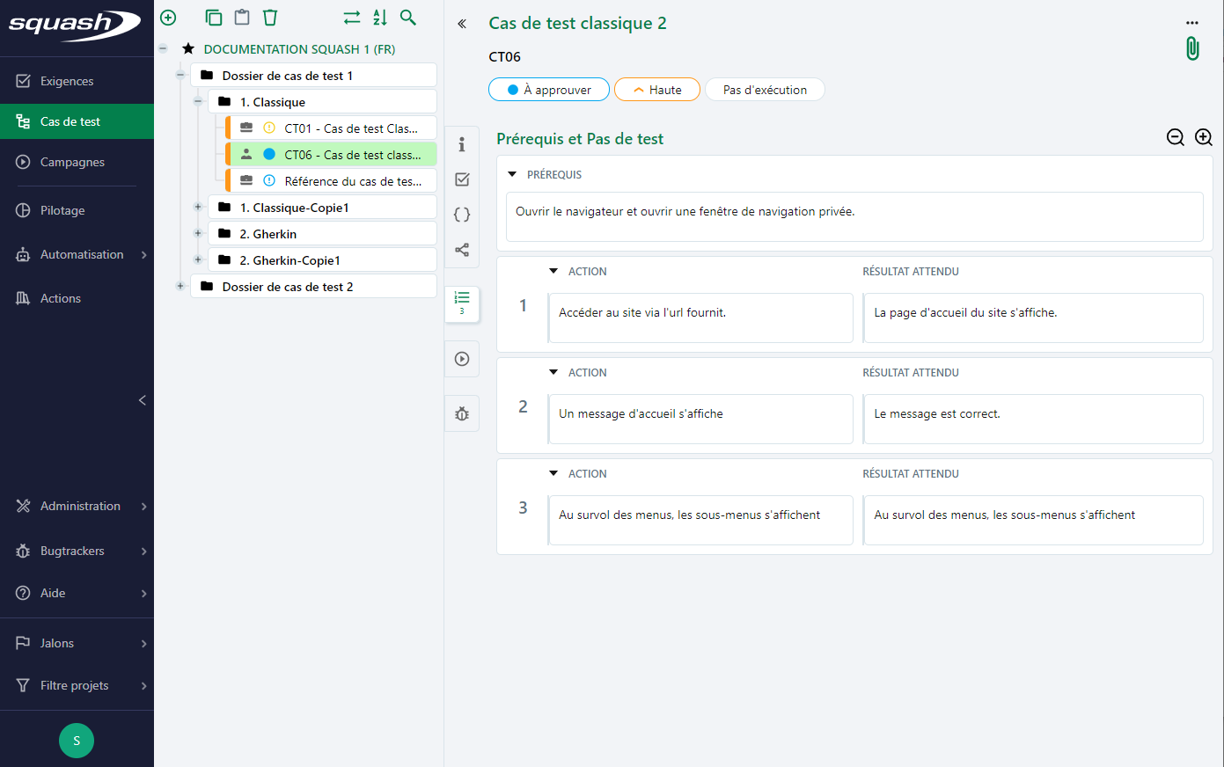1224x767 pixels.
Task: Zoom out the test steps view
Action: click(1175, 137)
